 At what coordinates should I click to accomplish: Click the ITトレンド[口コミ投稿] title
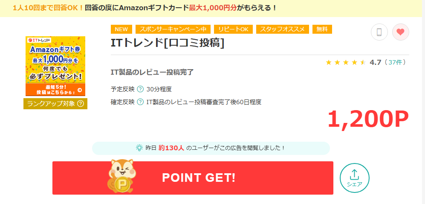click(168, 43)
